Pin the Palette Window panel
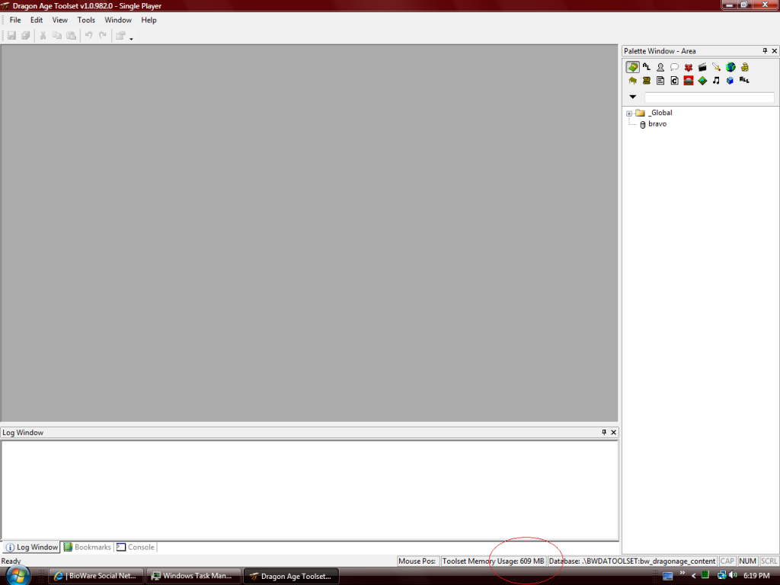 765,51
